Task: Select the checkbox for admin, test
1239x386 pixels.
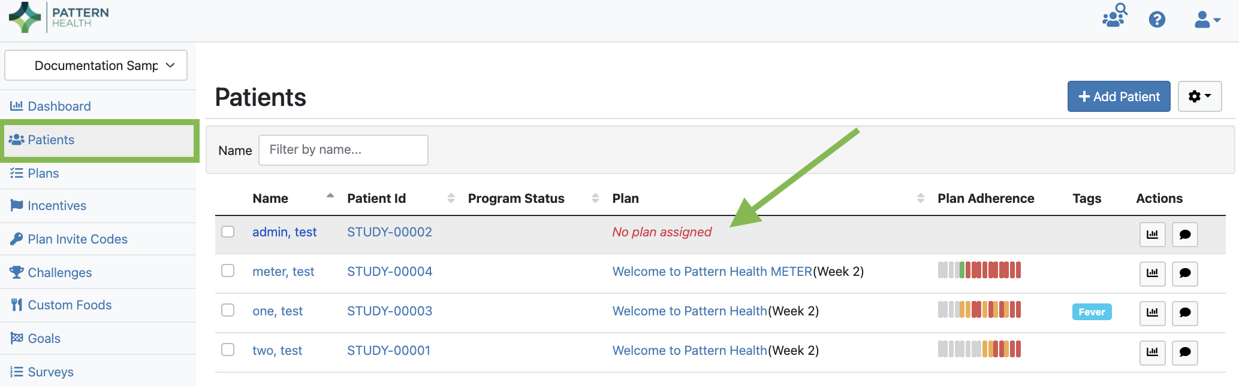Action: (x=228, y=232)
